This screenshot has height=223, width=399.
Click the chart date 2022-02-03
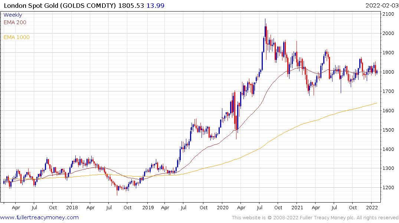click(x=382, y=6)
